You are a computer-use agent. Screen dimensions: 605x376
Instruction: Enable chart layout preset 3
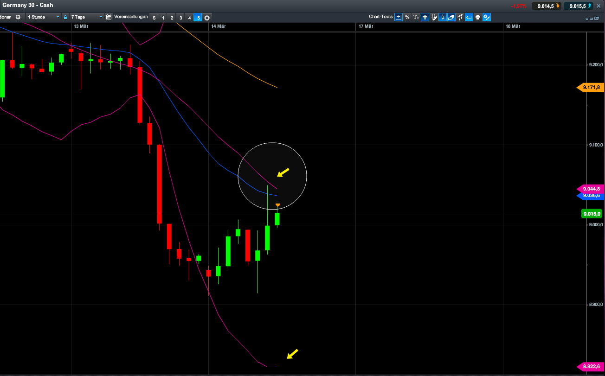tap(180, 17)
